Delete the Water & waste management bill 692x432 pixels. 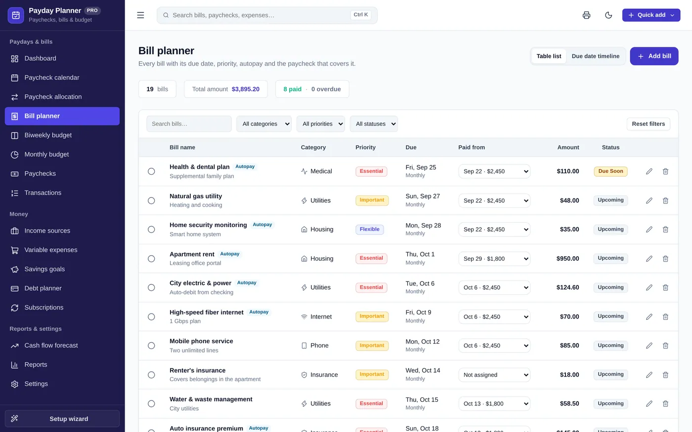[x=665, y=404]
